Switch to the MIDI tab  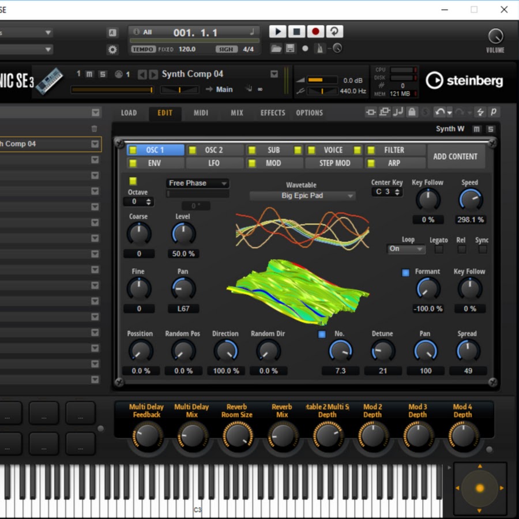point(201,113)
